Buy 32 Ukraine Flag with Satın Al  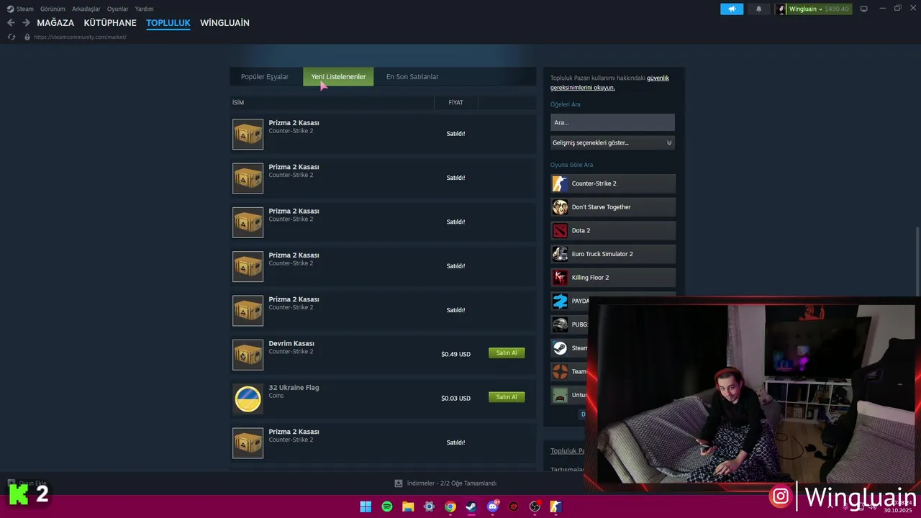pos(507,397)
